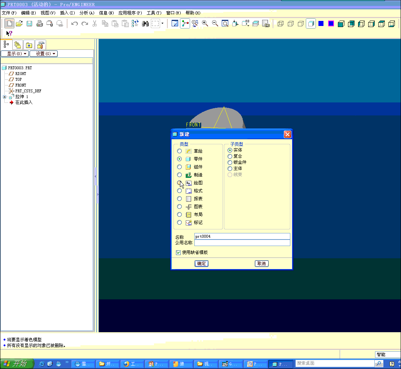Select the 制造 type radio button
This screenshot has height=369, width=401.
coord(180,175)
